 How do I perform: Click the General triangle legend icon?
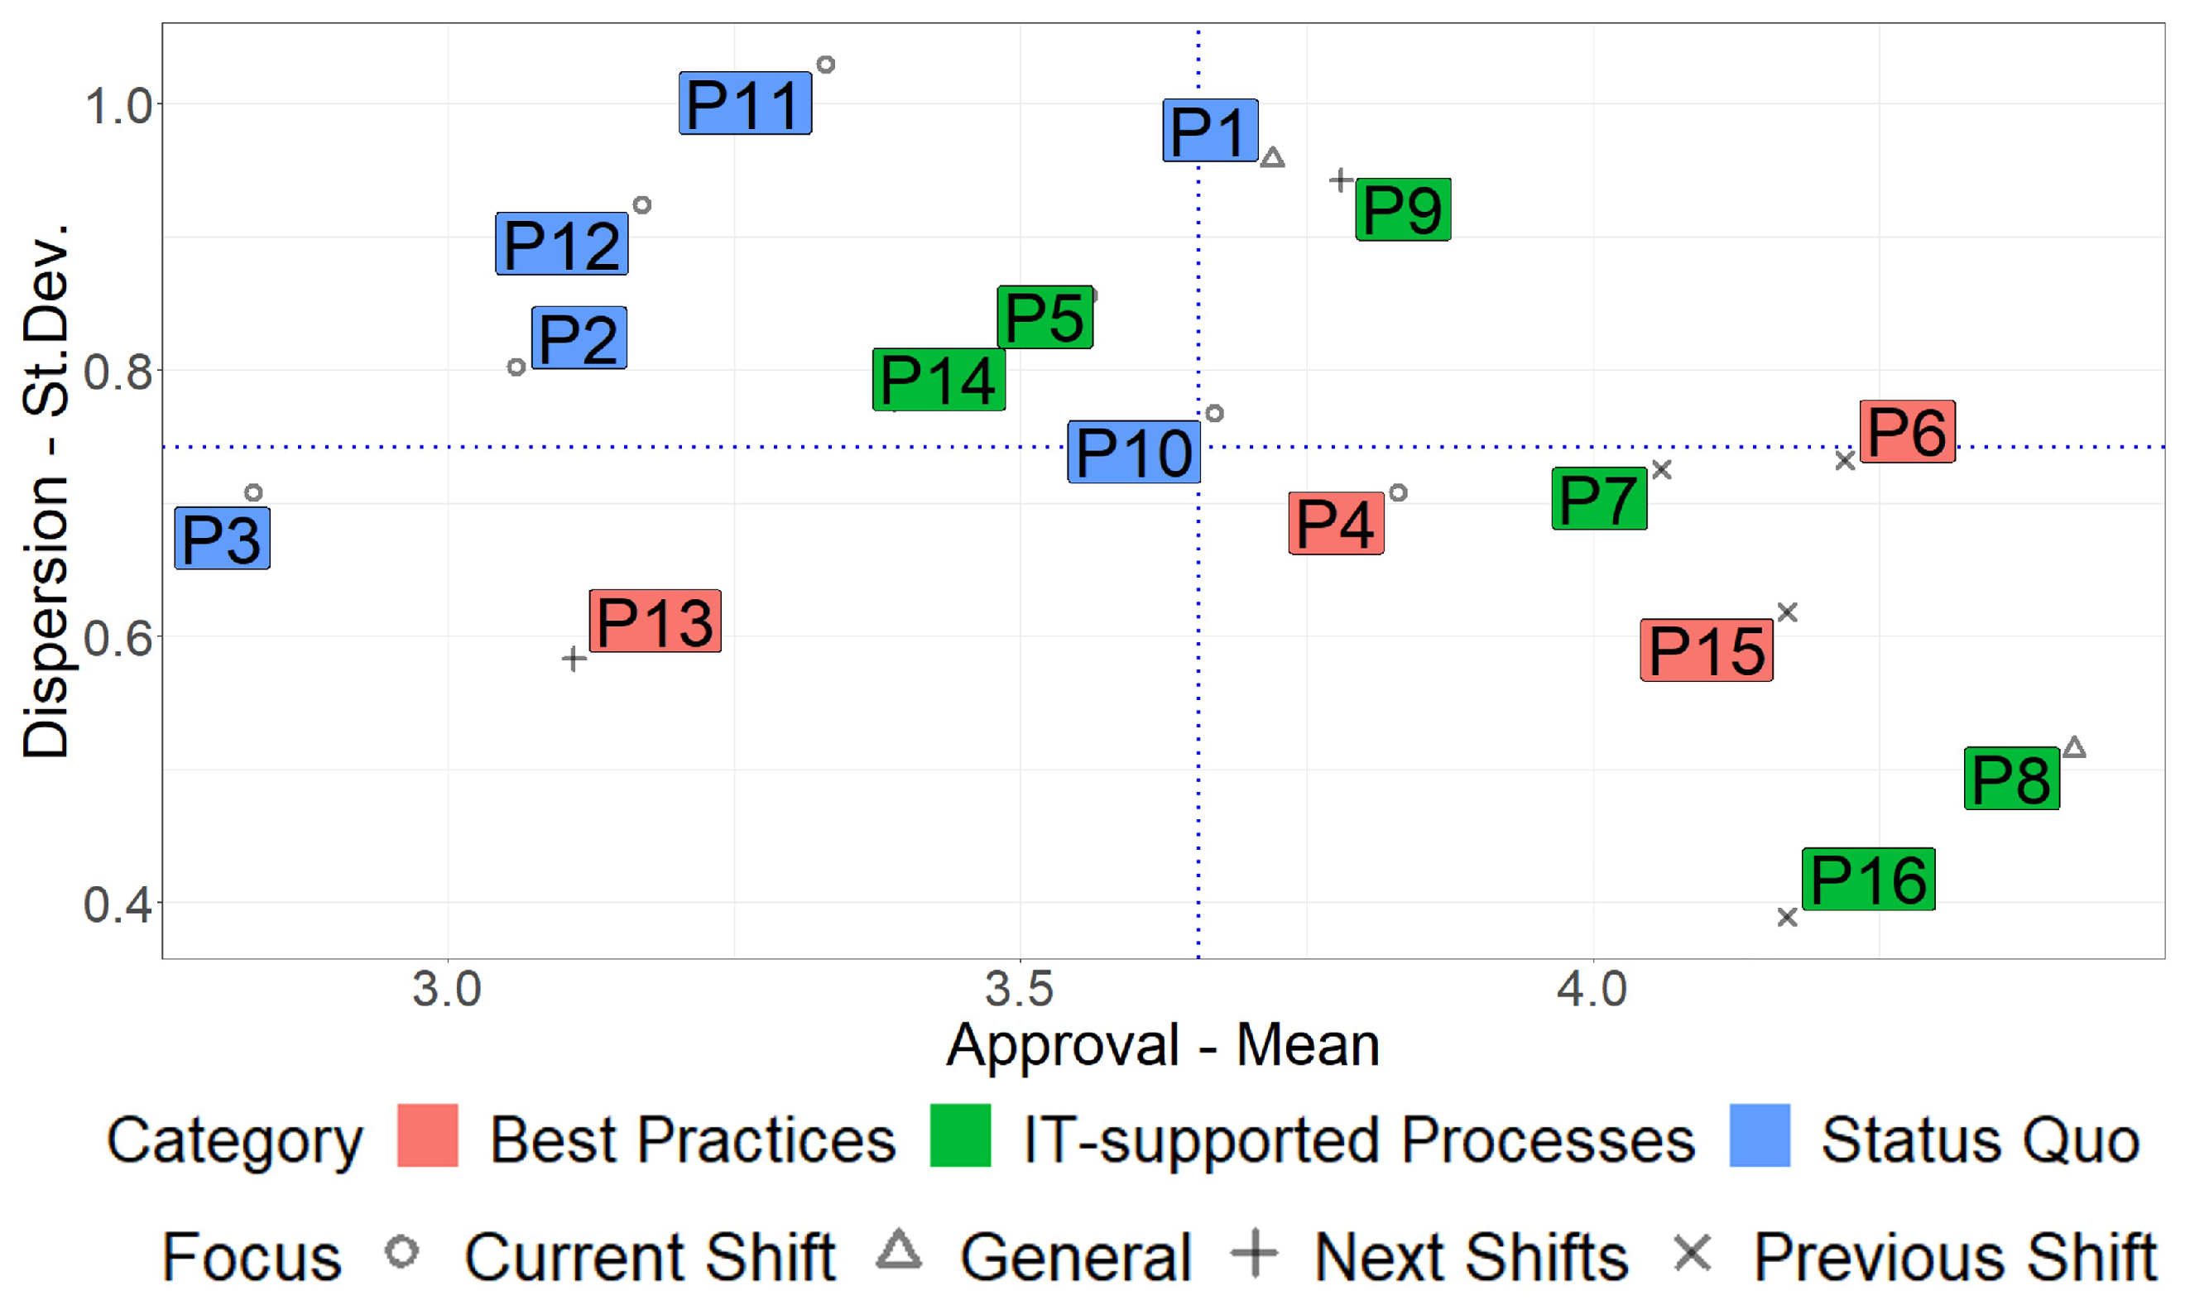pos(899,1250)
